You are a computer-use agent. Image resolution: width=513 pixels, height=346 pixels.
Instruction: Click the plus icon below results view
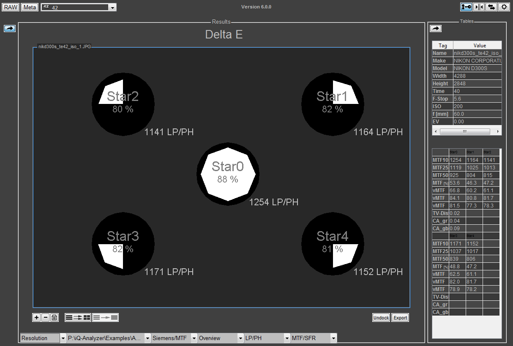tap(37, 317)
